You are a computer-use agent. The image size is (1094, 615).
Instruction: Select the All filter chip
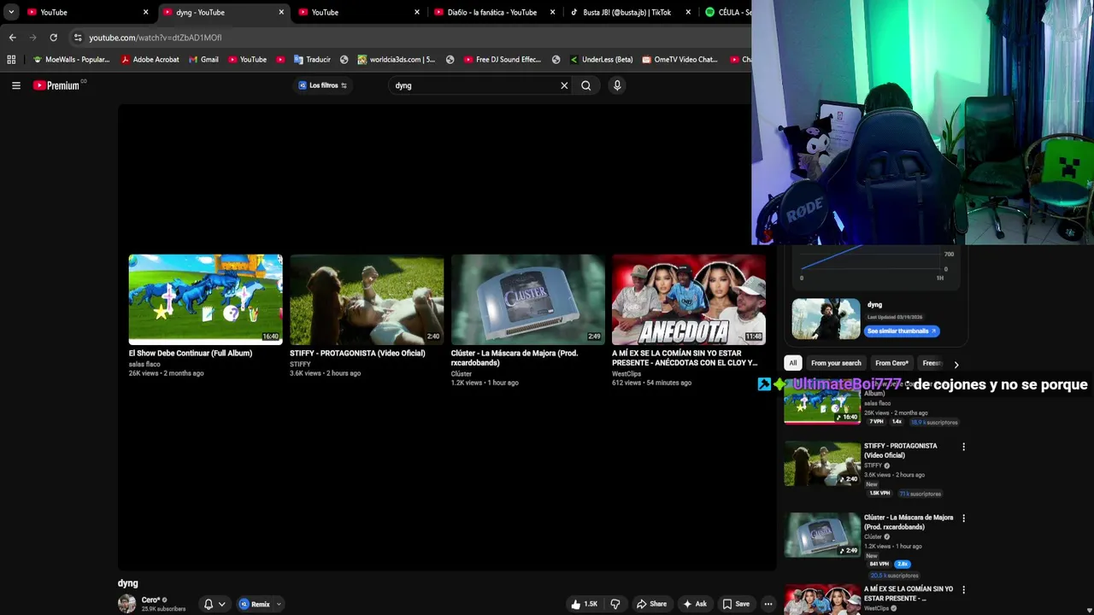[x=793, y=363]
